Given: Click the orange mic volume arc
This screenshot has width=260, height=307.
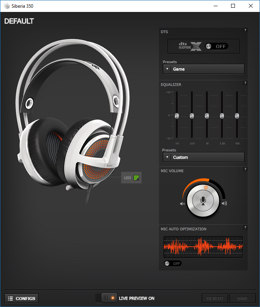Looking at the screenshot, I should click(192, 184).
